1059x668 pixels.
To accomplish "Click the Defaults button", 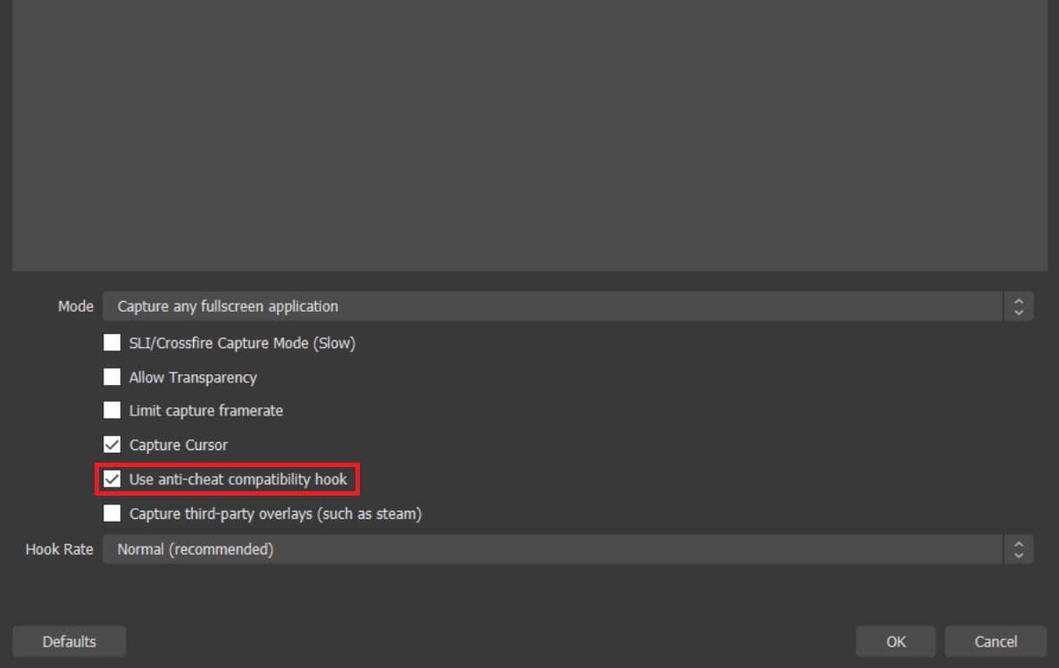I will pyautogui.click(x=69, y=641).
